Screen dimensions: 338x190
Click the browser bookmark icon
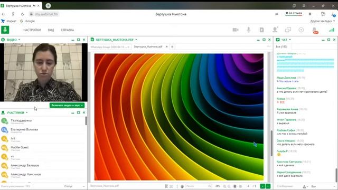[310, 14]
